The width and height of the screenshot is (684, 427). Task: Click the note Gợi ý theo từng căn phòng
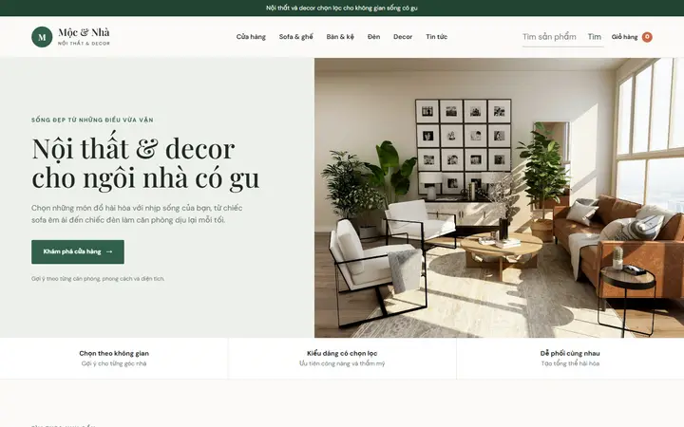click(x=98, y=279)
